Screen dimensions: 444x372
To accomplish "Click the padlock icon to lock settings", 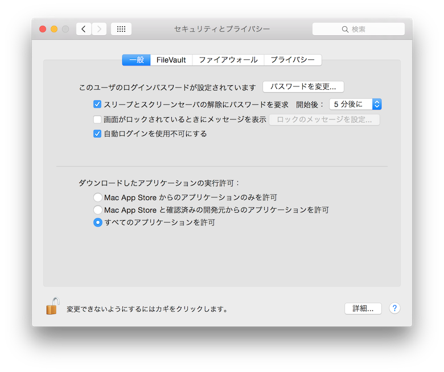I will coord(53,306).
